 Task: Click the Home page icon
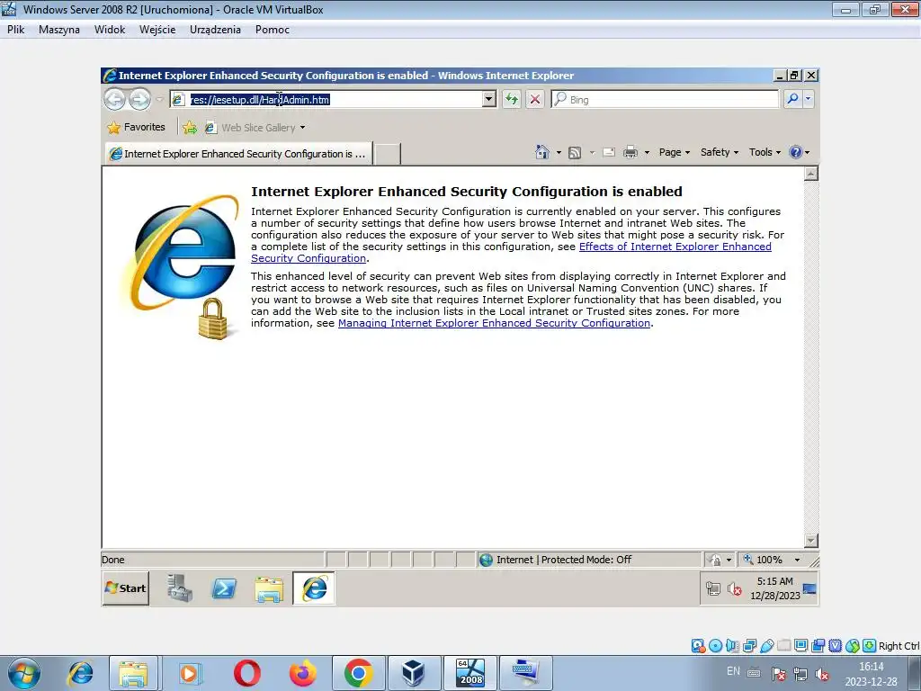tap(542, 152)
